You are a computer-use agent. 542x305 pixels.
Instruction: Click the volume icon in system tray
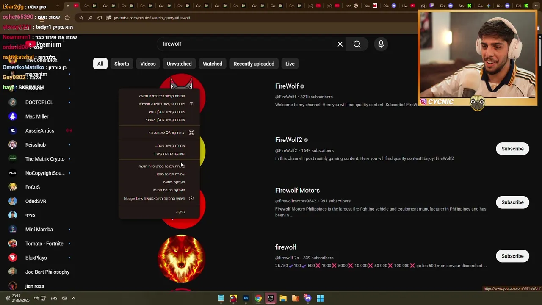click(x=36, y=298)
